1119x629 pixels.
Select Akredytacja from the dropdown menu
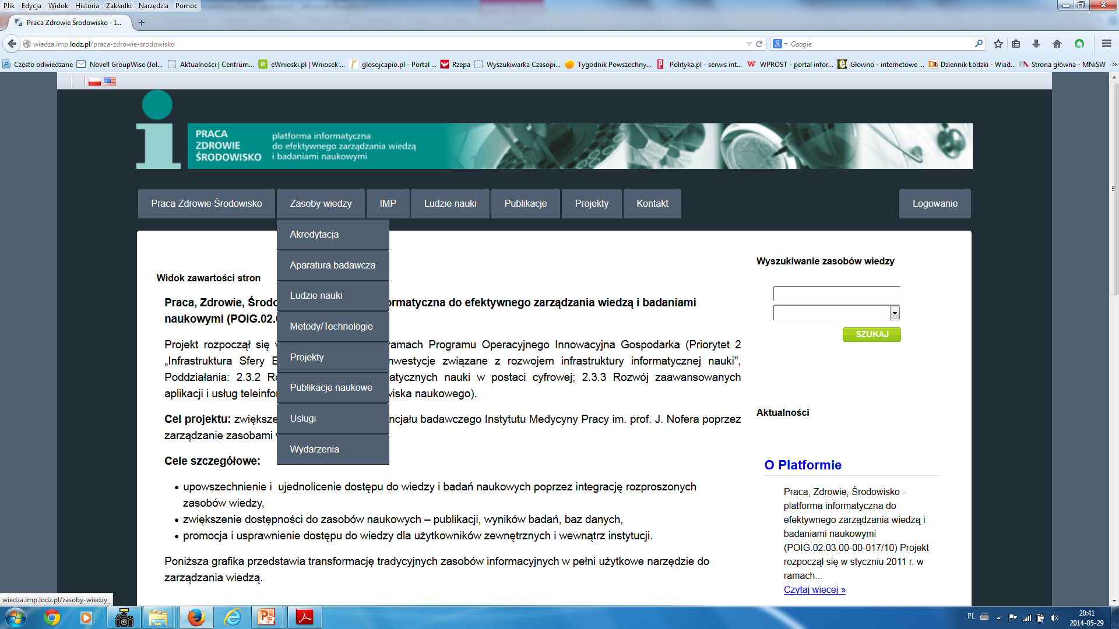pyautogui.click(x=333, y=234)
